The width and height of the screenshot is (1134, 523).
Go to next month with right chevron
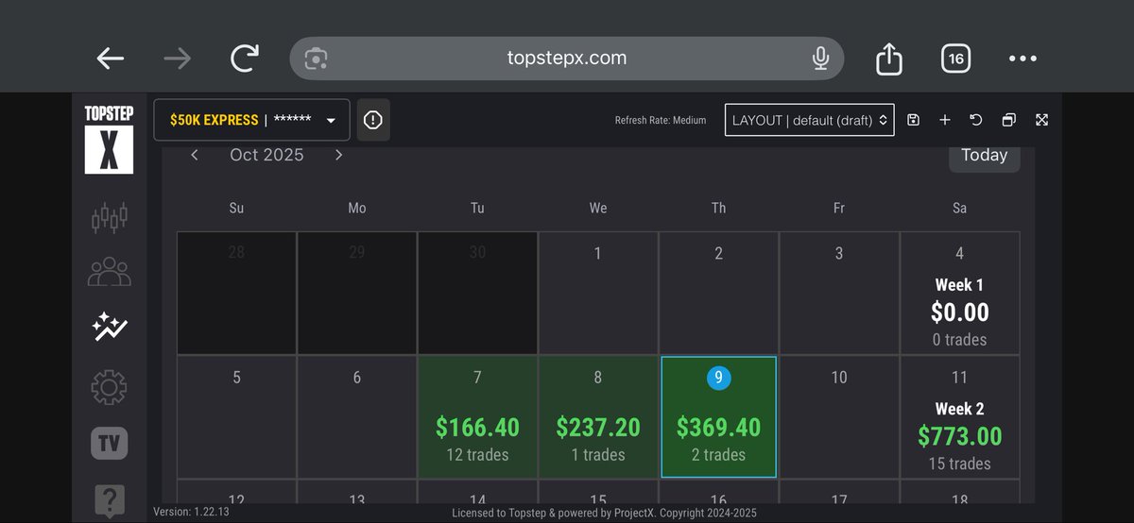point(338,155)
